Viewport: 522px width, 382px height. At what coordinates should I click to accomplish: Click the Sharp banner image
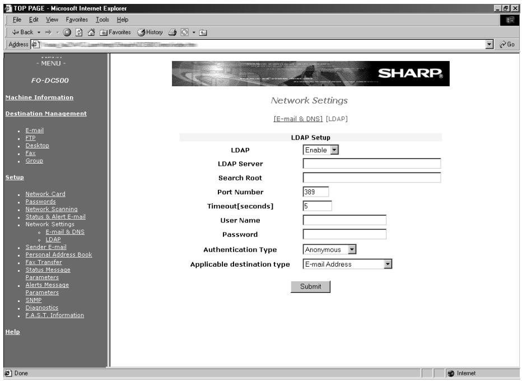(311, 73)
